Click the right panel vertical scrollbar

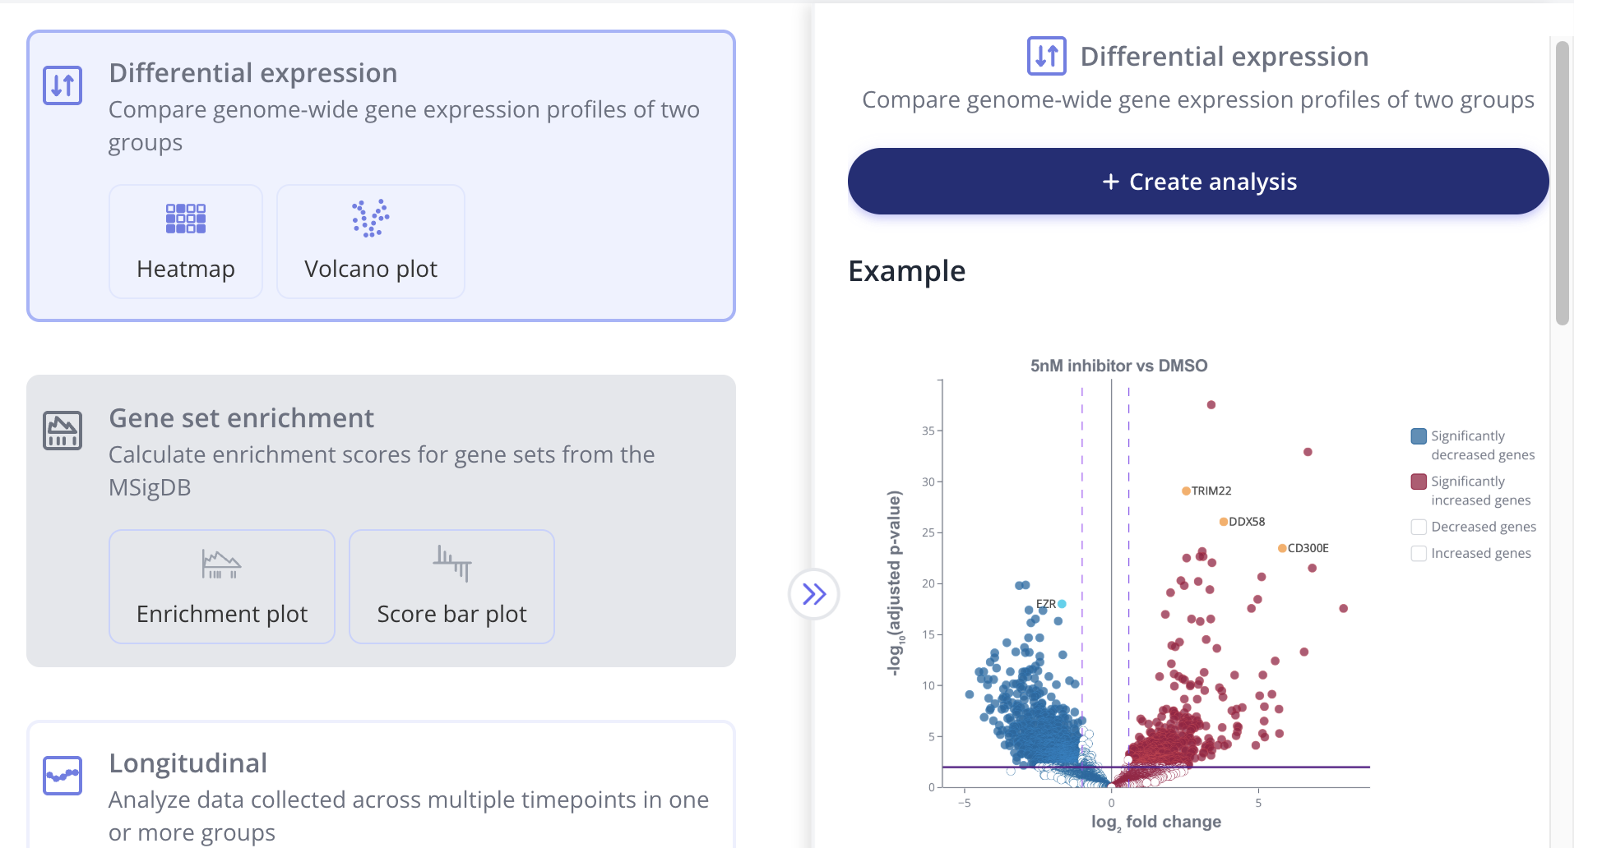coord(1562,182)
